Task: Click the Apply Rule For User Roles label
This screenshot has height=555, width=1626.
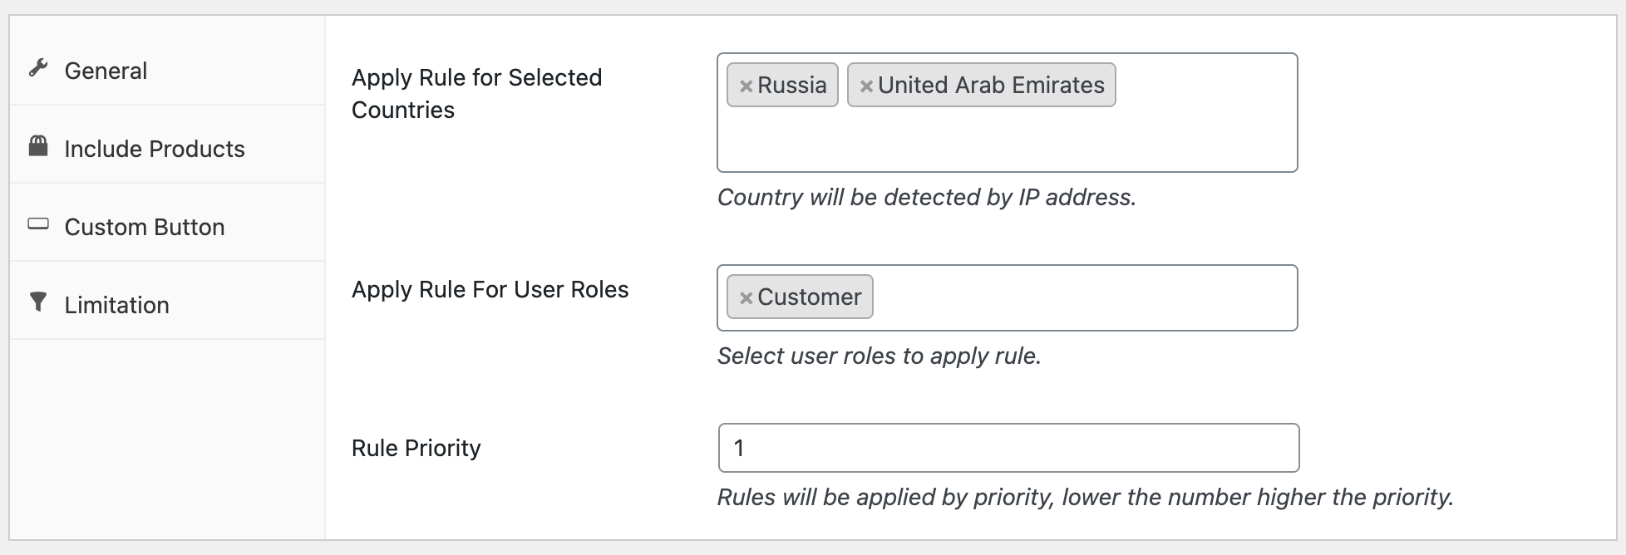Action: pyautogui.click(x=490, y=289)
